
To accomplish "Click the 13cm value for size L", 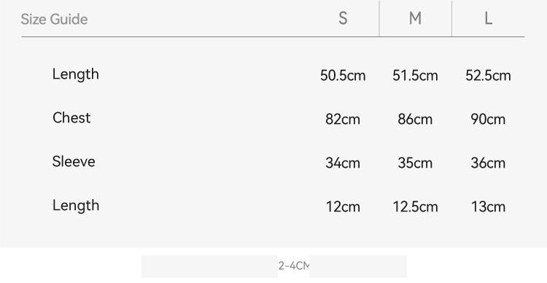I will click(x=488, y=207).
